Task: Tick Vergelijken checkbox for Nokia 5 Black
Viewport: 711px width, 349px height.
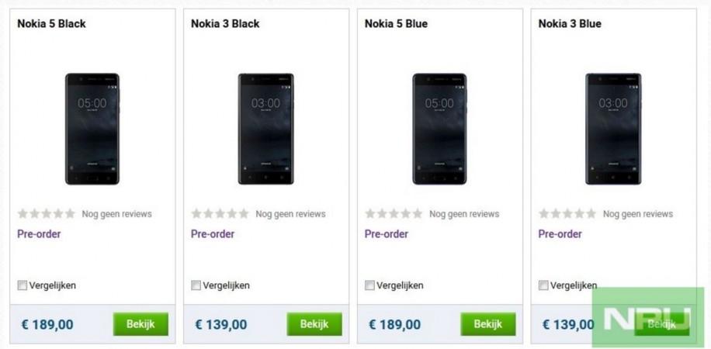Action: pos(23,285)
